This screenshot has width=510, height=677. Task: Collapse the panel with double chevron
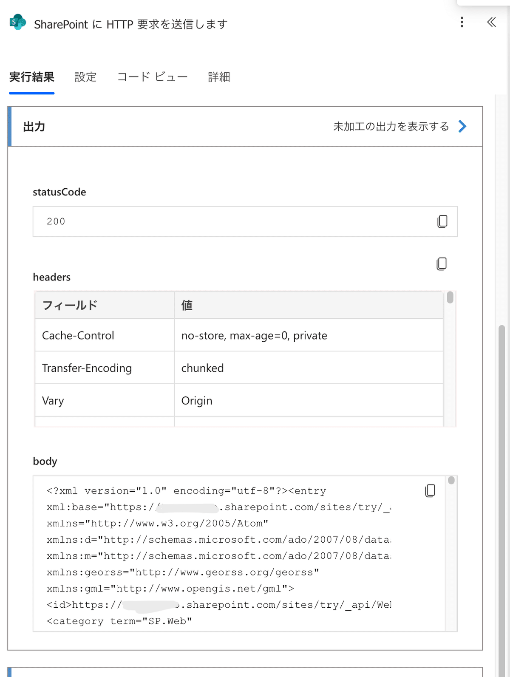click(491, 22)
